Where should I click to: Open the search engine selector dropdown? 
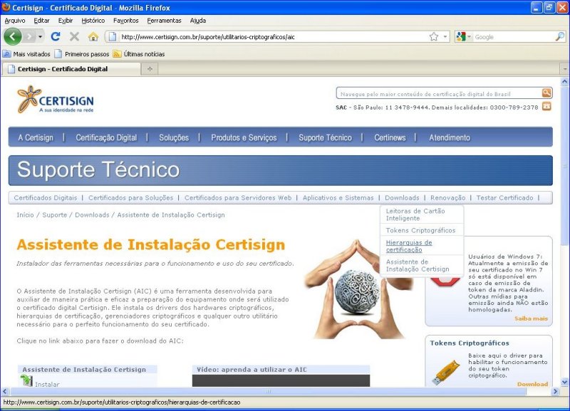[x=464, y=37]
